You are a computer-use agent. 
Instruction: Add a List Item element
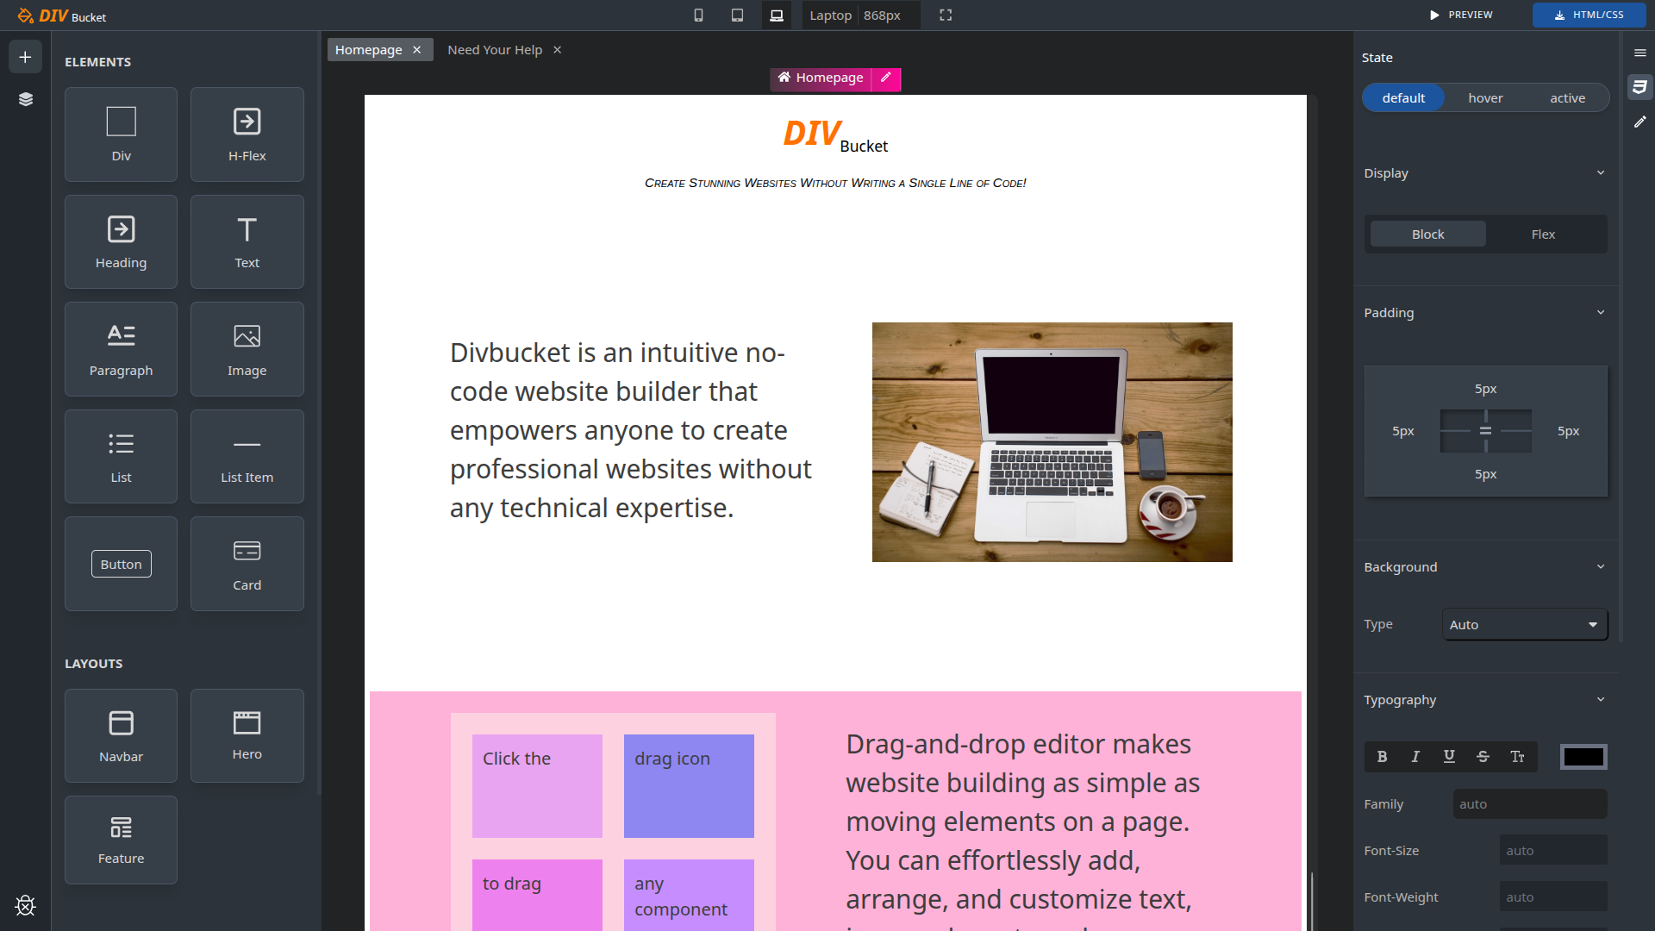point(247,456)
